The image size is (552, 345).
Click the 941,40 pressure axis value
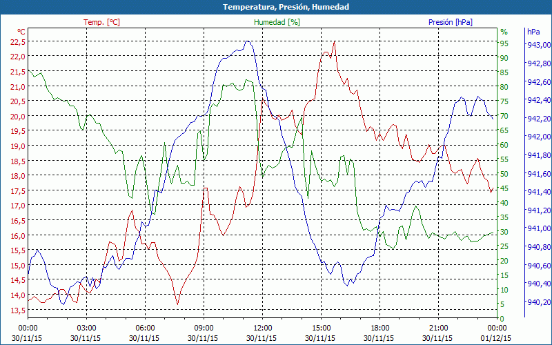point(538,192)
